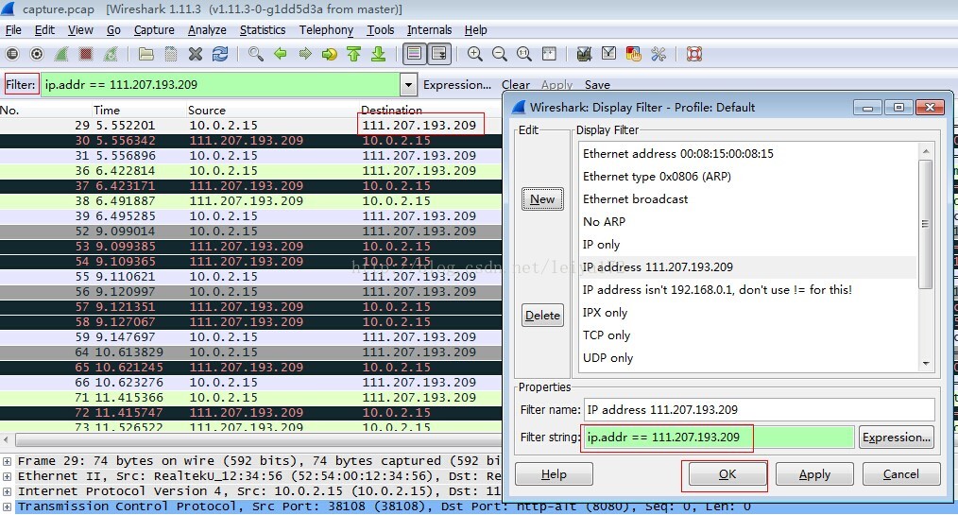This screenshot has height=515, width=958.
Task: Open the Tools menu
Action: [x=381, y=30]
